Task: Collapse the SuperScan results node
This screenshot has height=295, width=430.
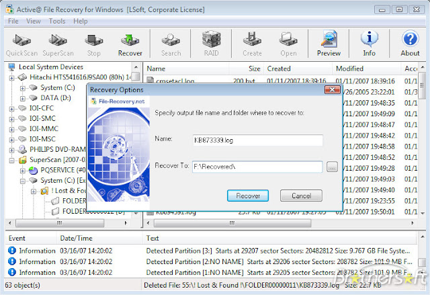Action: 11,161
